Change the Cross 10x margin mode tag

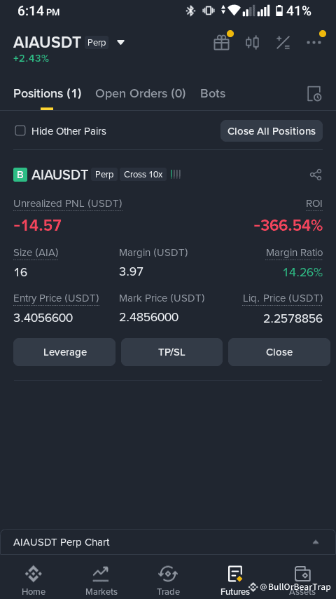(x=143, y=175)
